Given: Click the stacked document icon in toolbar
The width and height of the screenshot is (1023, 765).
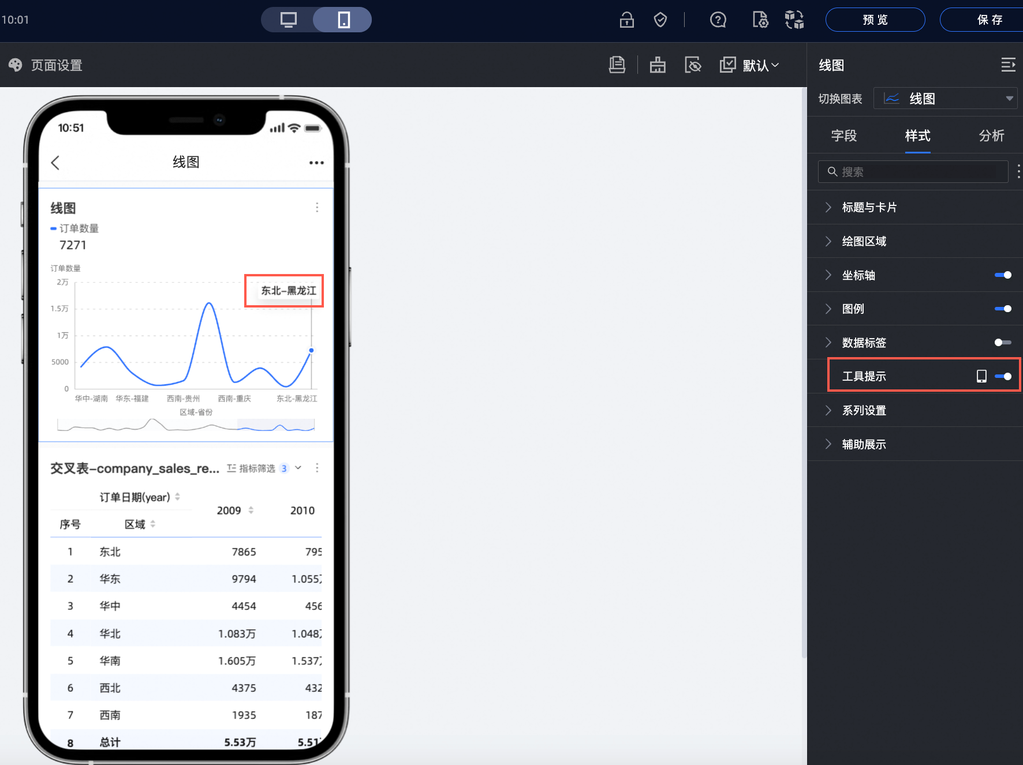Looking at the screenshot, I should (x=617, y=65).
